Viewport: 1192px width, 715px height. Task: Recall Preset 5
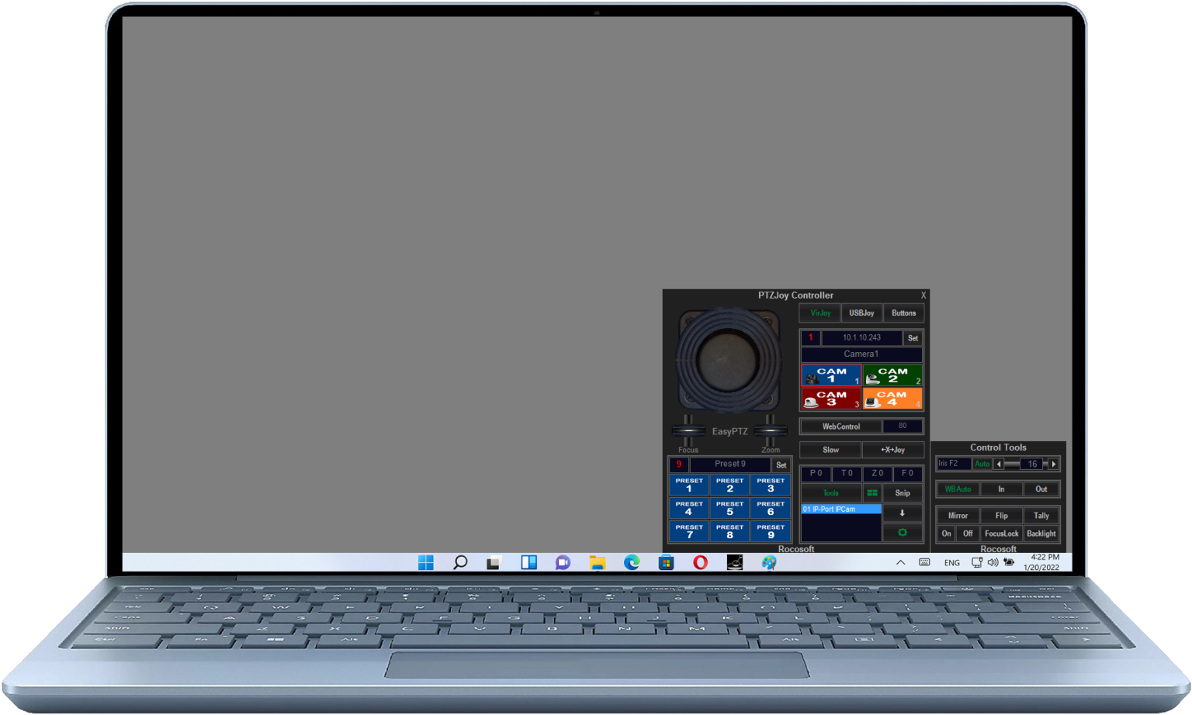coord(729,508)
